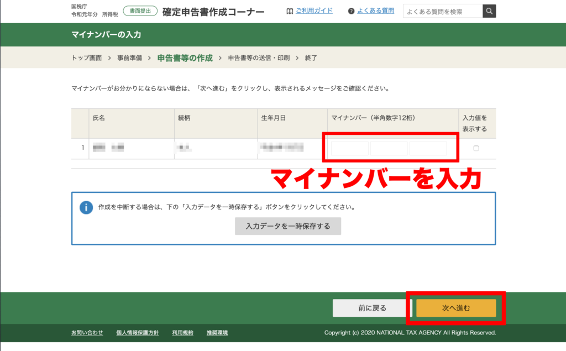Open the よくある質問 link

pyautogui.click(x=375, y=11)
